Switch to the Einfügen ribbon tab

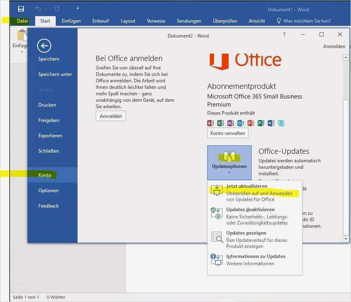[x=71, y=21]
